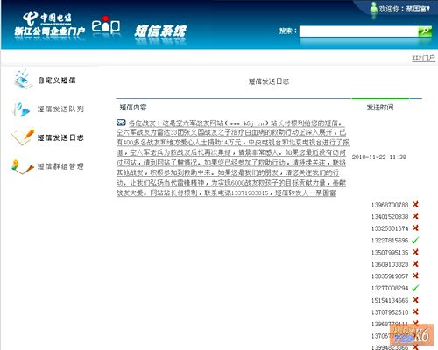Open the 短信发送队列 menu item
The height and width of the screenshot is (350, 438).
[60, 109]
